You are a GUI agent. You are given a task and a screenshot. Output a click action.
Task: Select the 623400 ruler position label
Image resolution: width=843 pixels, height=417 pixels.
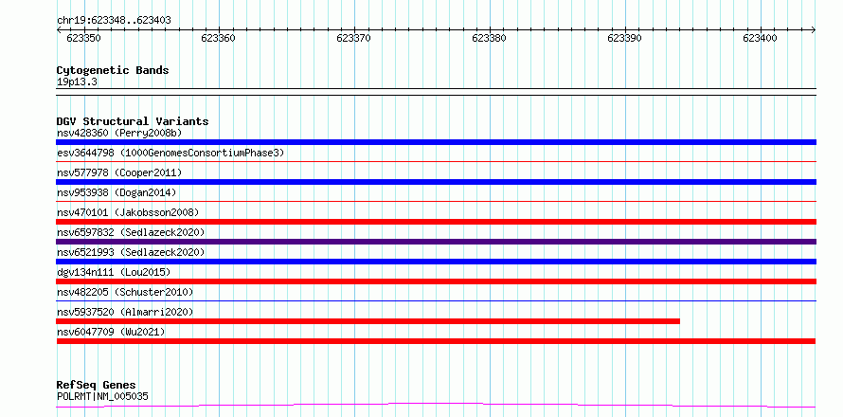[761, 38]
